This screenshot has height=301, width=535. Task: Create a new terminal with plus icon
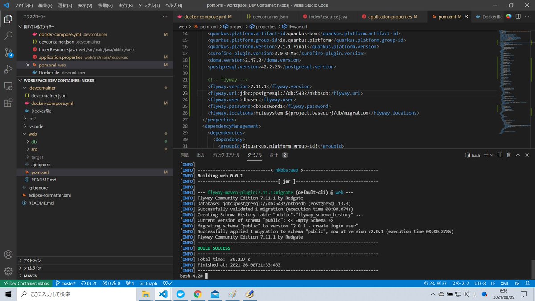[486, 155]
